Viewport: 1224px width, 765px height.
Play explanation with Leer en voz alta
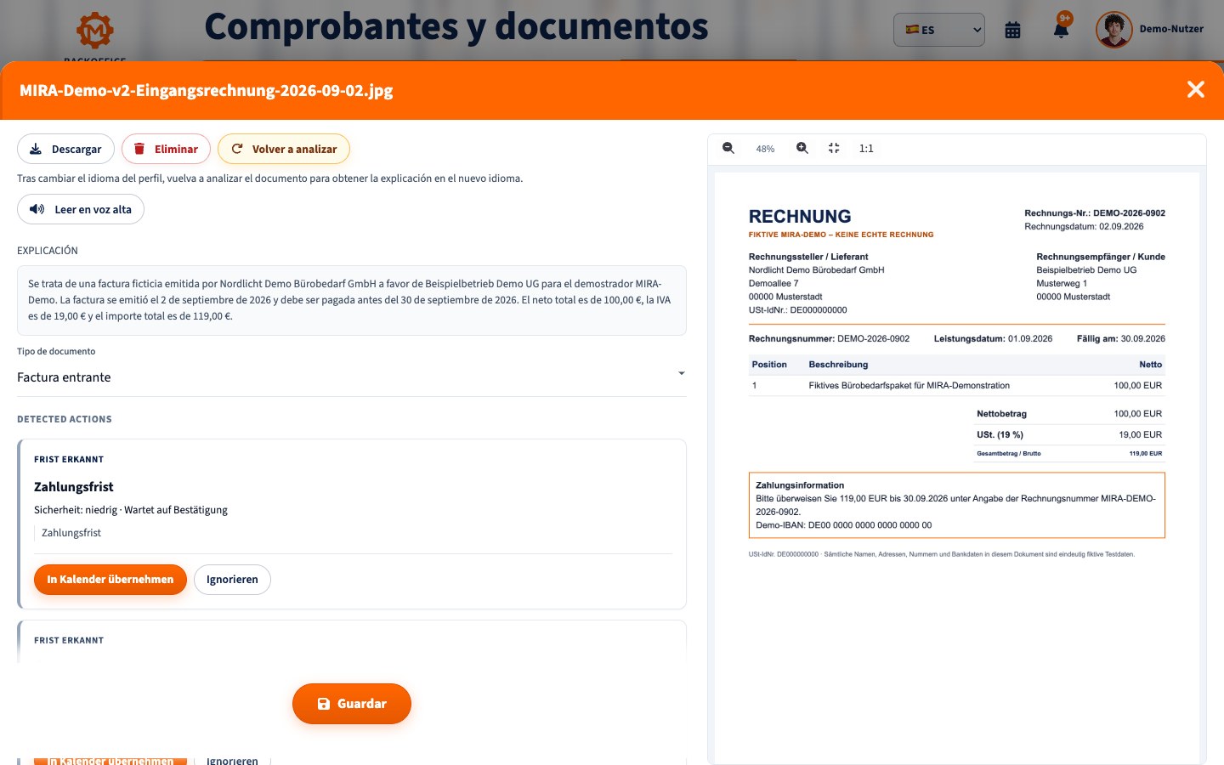click(x=81, y=209)
